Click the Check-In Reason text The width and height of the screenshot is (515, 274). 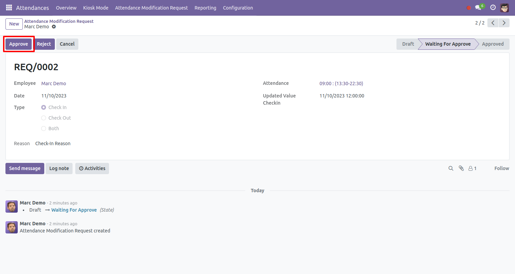pyautogui.click(x=53, y=143)
